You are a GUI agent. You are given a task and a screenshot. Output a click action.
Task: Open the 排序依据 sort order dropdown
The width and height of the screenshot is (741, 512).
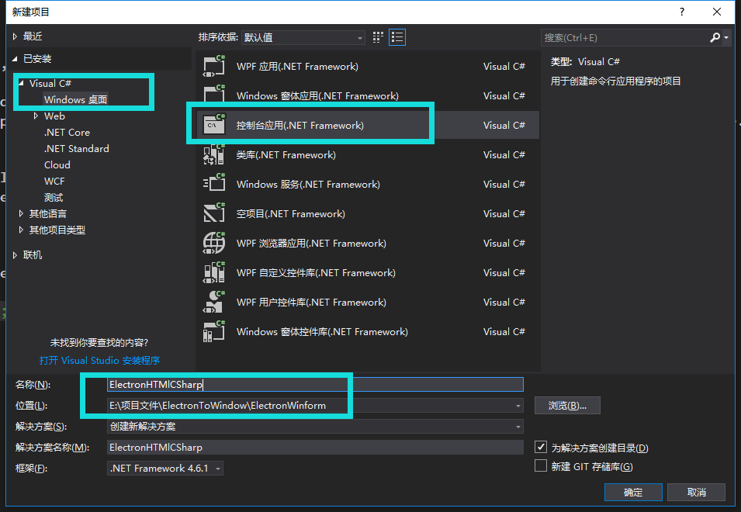[x=358, y=36]
